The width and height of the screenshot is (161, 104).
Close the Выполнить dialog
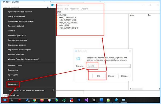tap(130, 51)
